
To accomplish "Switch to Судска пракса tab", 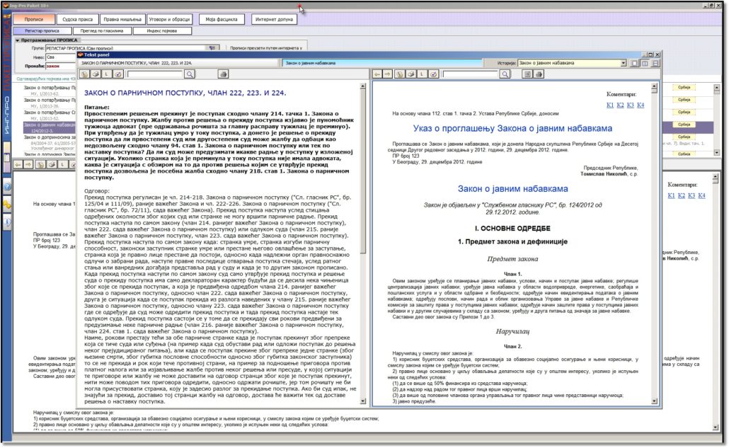I will (78, 20).
